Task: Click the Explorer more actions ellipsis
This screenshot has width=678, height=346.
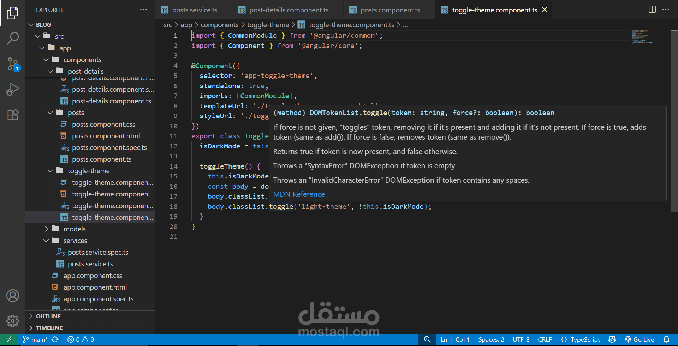Action: pyautogui.click(x=143, y=10)
